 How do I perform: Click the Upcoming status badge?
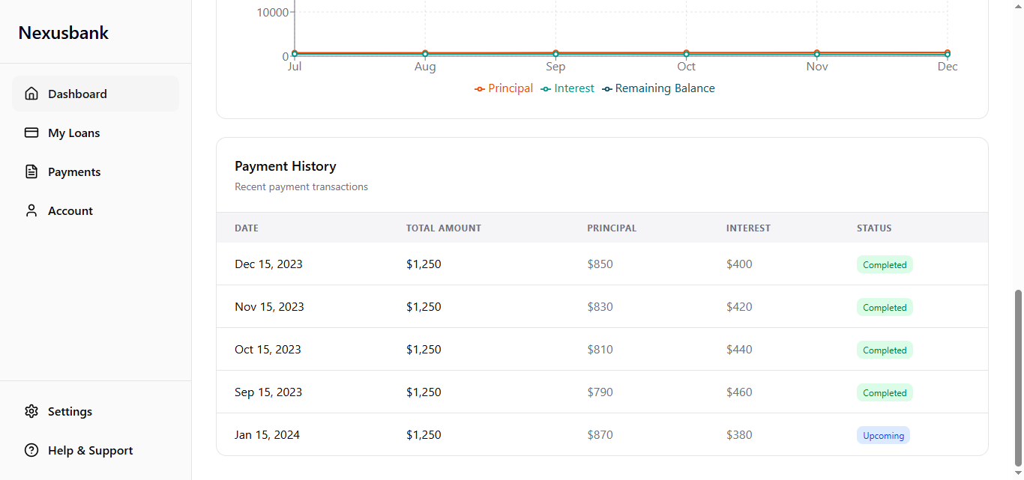pyautogui.click(x=883, y=435)
